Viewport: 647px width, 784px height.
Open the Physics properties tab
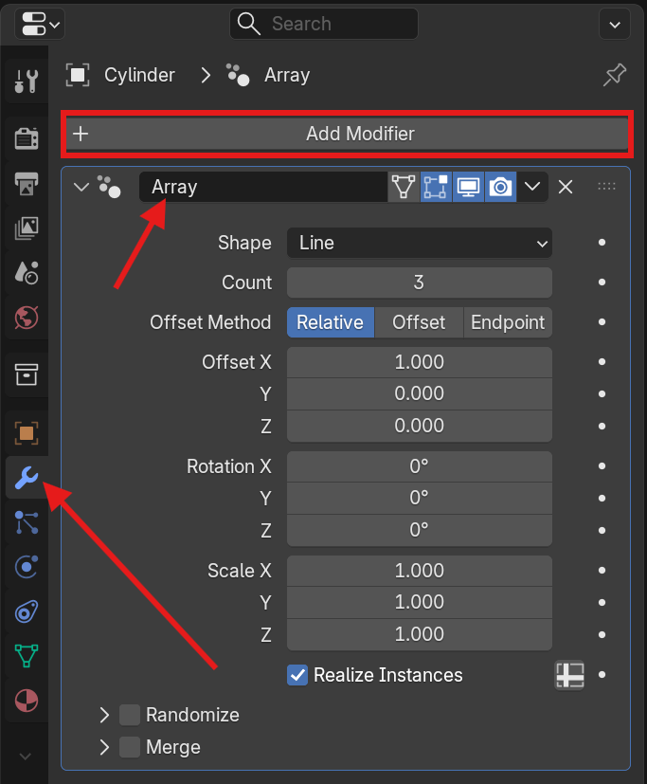click(27, 567)
